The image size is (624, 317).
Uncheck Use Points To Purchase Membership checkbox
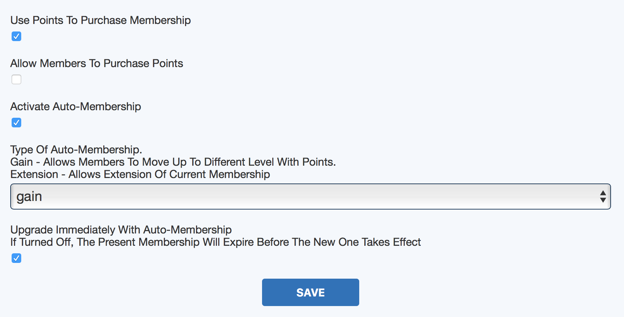(x=16, y=36)
